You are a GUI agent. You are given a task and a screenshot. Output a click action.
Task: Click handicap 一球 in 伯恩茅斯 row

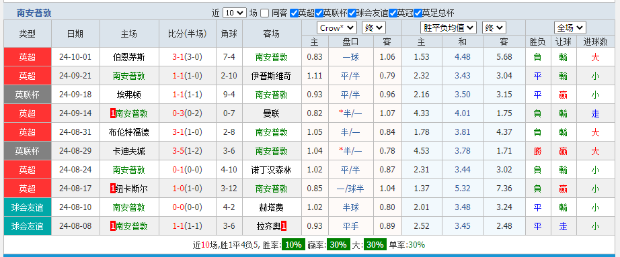click(351, 57)
